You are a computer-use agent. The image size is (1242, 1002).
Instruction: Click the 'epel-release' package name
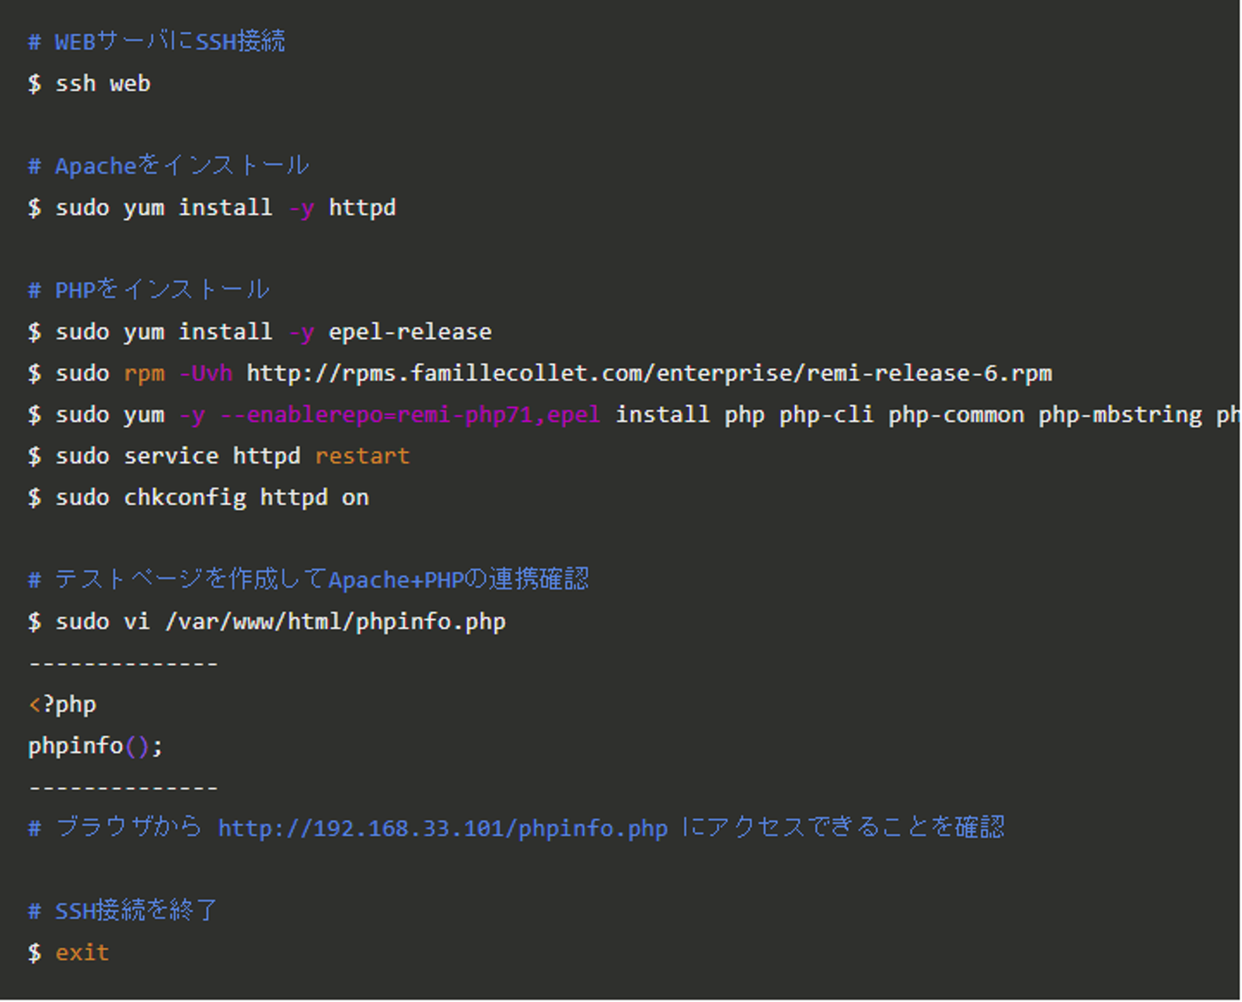pos(410,332)
